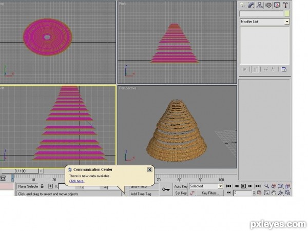Click Remove Modifier trash icon
The height and width of the screenshot is (231, 308).
click(x=273, y=69)
